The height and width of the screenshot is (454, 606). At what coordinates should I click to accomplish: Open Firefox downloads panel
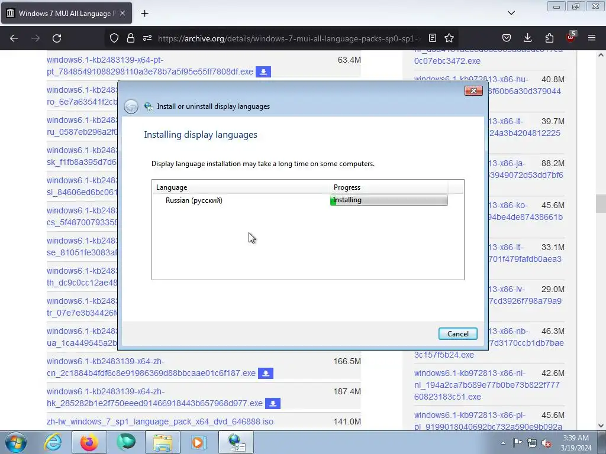[x=527, y=38]
